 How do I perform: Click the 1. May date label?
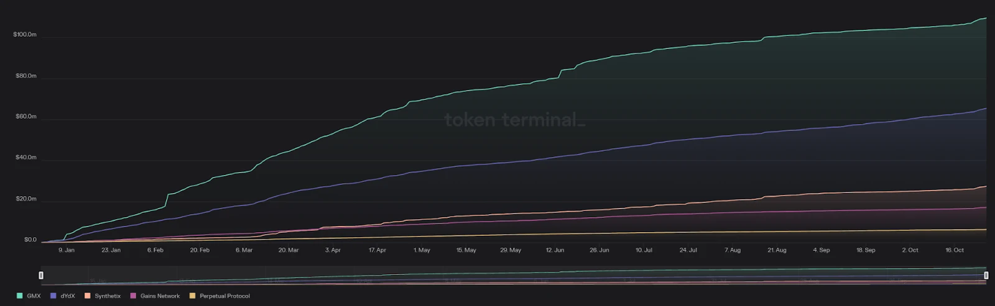422,250
